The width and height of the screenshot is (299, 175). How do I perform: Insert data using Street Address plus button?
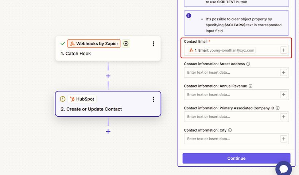coord(284,73)
